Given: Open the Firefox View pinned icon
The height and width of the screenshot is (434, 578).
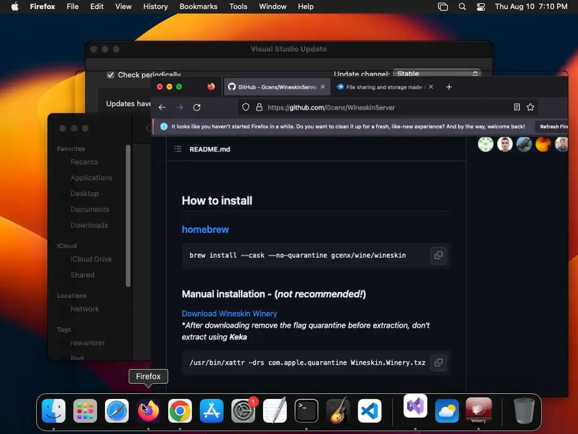Looking at the screenshot, I should [x=211, y=86].
